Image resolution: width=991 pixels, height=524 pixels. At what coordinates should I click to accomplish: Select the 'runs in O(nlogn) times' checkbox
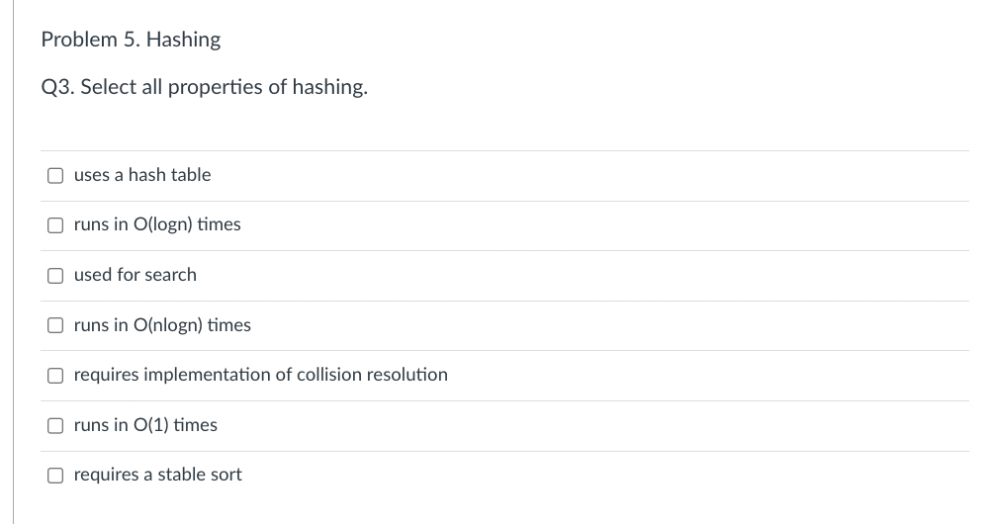(x=55, y=325)
